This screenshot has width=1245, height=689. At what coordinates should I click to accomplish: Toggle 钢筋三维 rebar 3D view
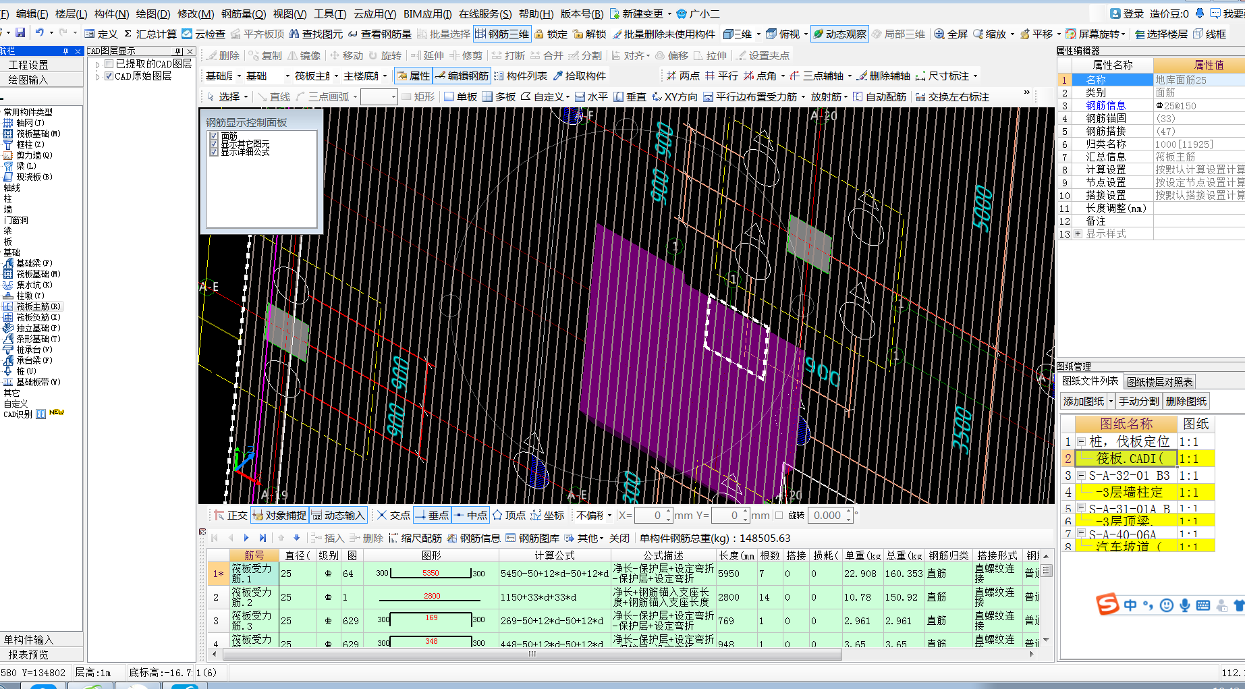coord(502,34)
